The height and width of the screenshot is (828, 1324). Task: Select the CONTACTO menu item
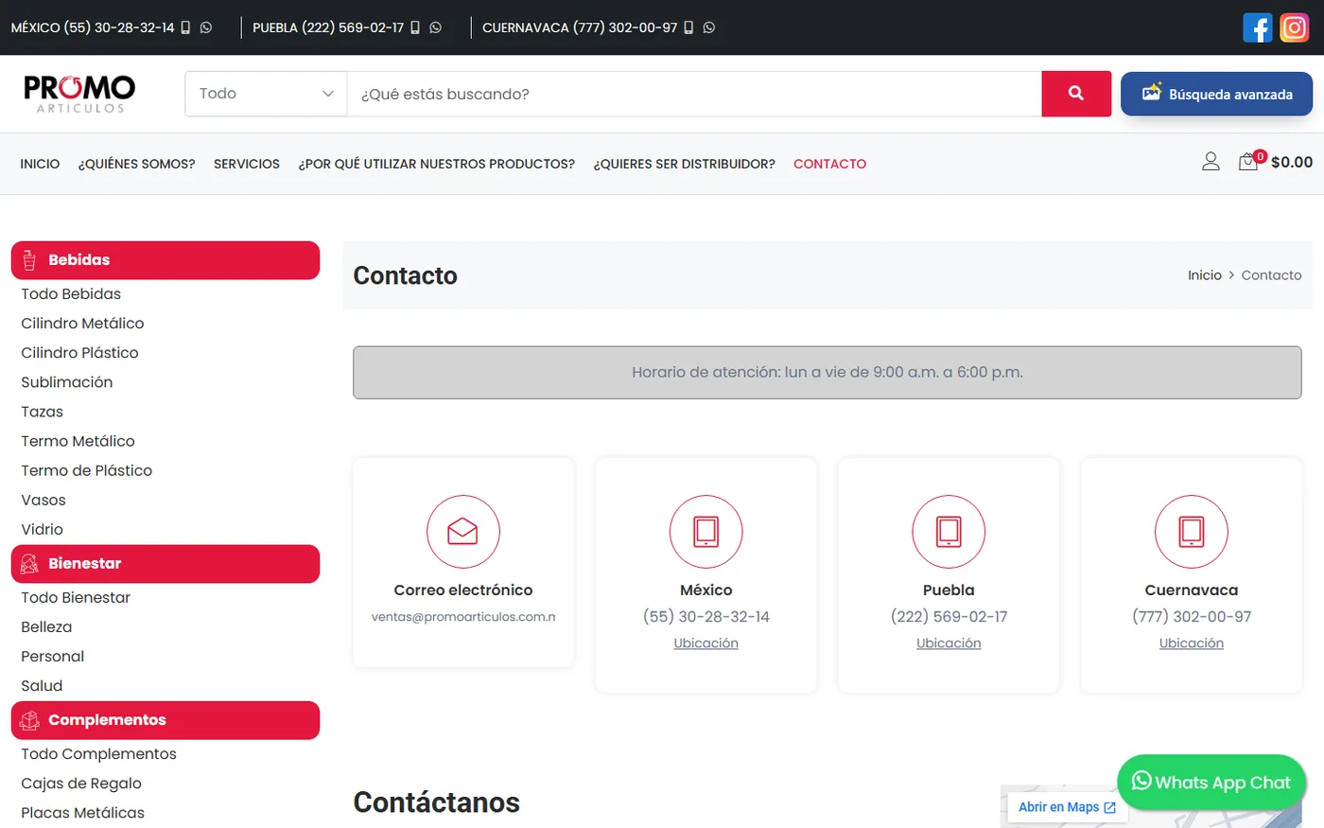(x=829, y=164)
